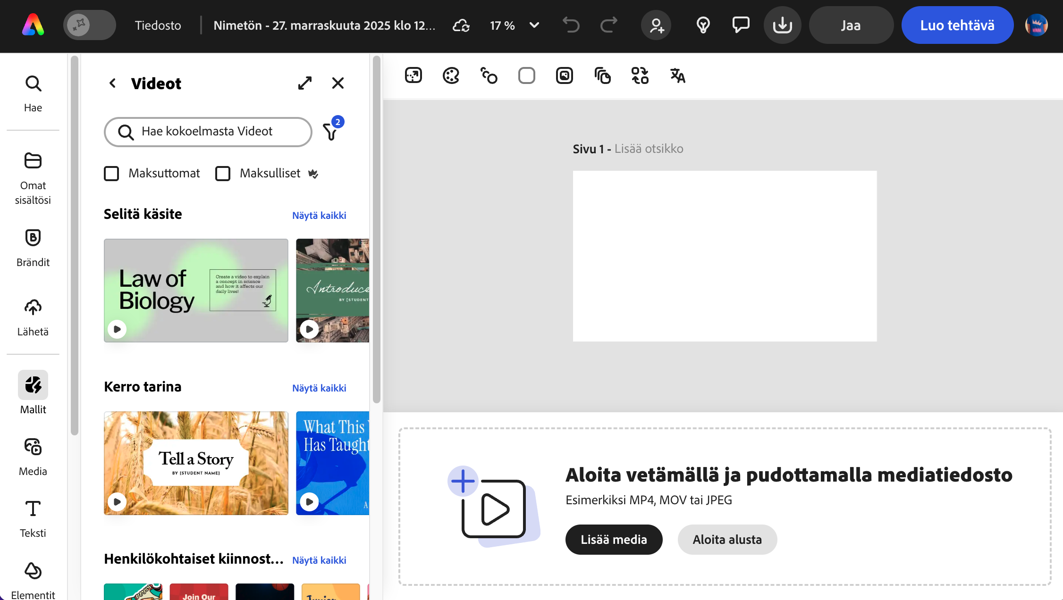Toggle the switch next to Adobe logo

point(89,25)
